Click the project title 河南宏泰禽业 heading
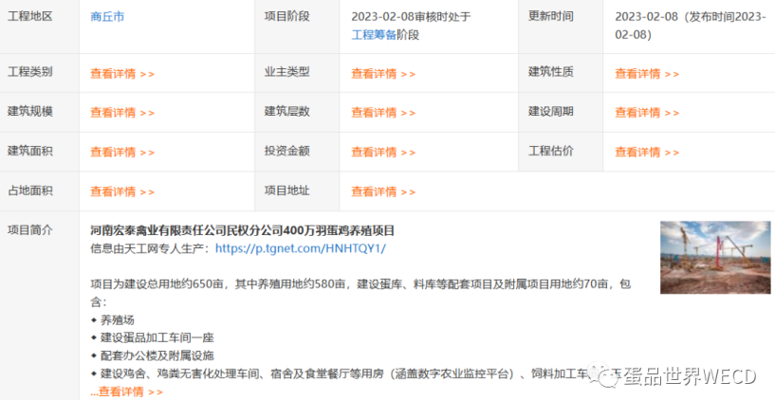 coord(242,230)
